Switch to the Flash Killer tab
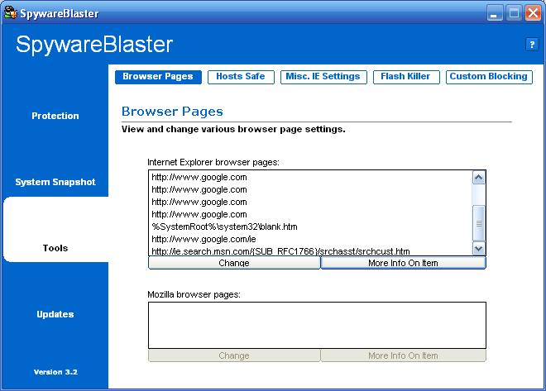This screenshot has height=391, width=546. 406,77
